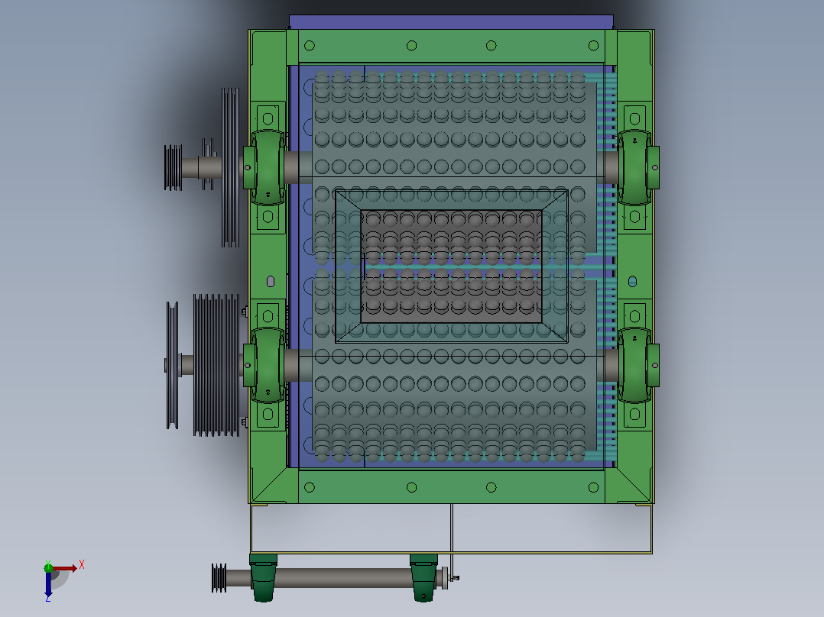Viewport: 824px width, 617px height.
Task: Select the dark rectangular hopper opening in the center
Action: (x=452, y=267)
